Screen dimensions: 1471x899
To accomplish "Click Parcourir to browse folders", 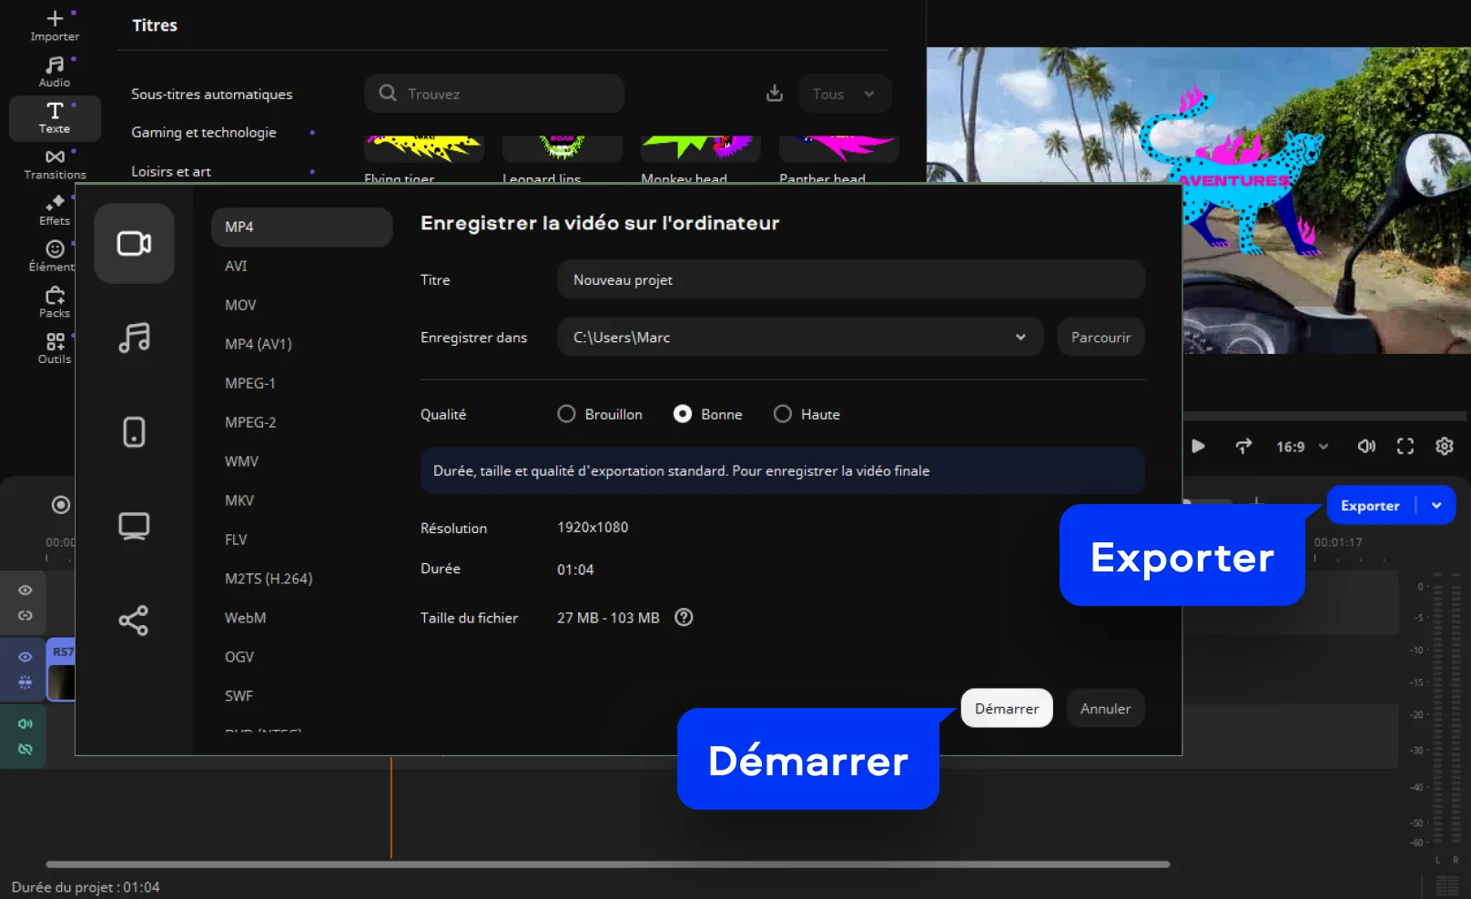I will (x=1101, y=338).
